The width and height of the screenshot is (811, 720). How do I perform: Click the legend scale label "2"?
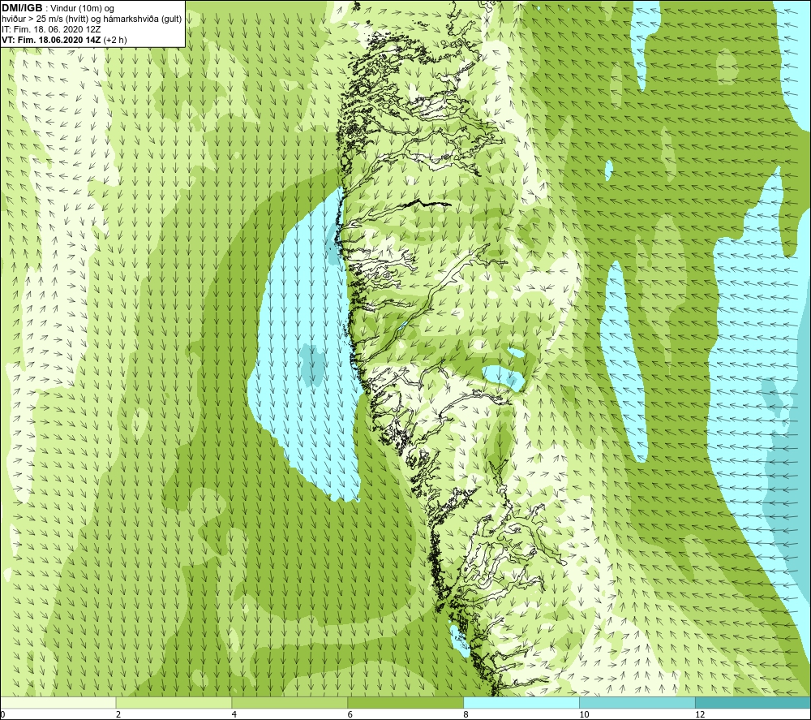pyautogui.click(x=118, y=715)
